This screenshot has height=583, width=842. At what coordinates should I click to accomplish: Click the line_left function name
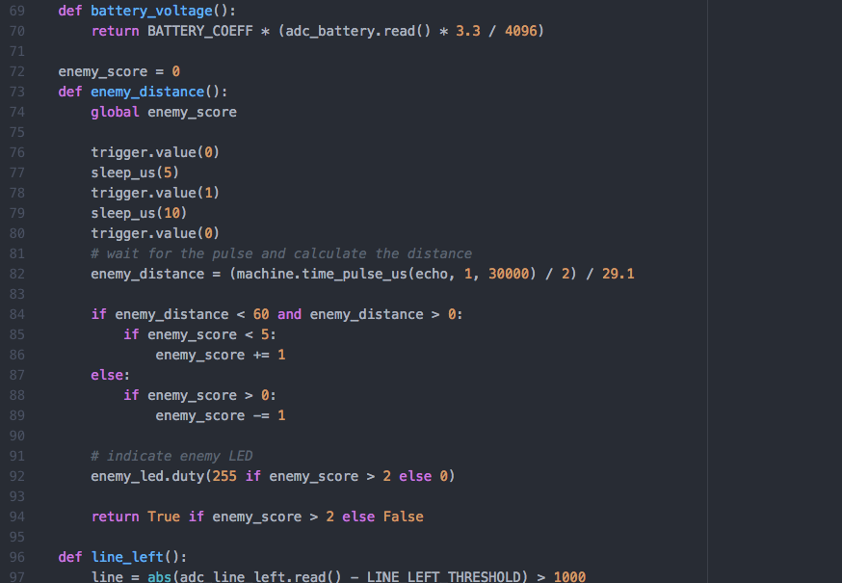click(127, 557)
